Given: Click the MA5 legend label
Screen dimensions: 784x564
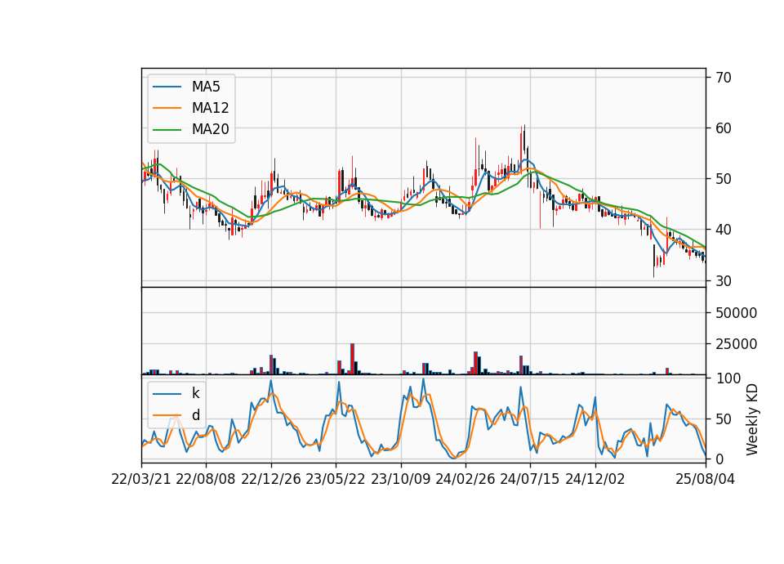Looking at the screenshot, I should point(206,87).
